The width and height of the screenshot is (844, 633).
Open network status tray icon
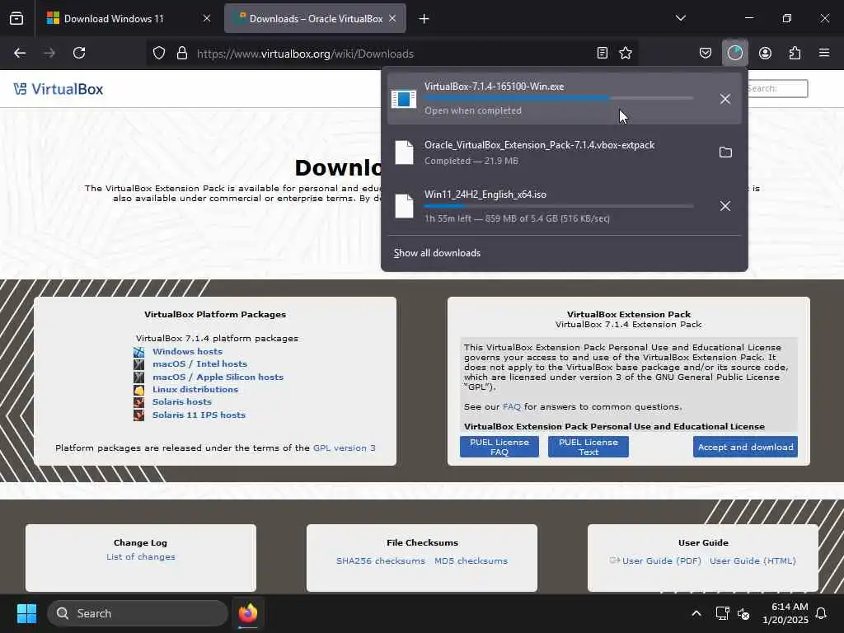click(x=722, y=613)
